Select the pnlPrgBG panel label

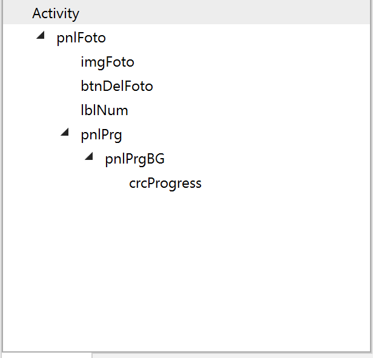[134, 159]
